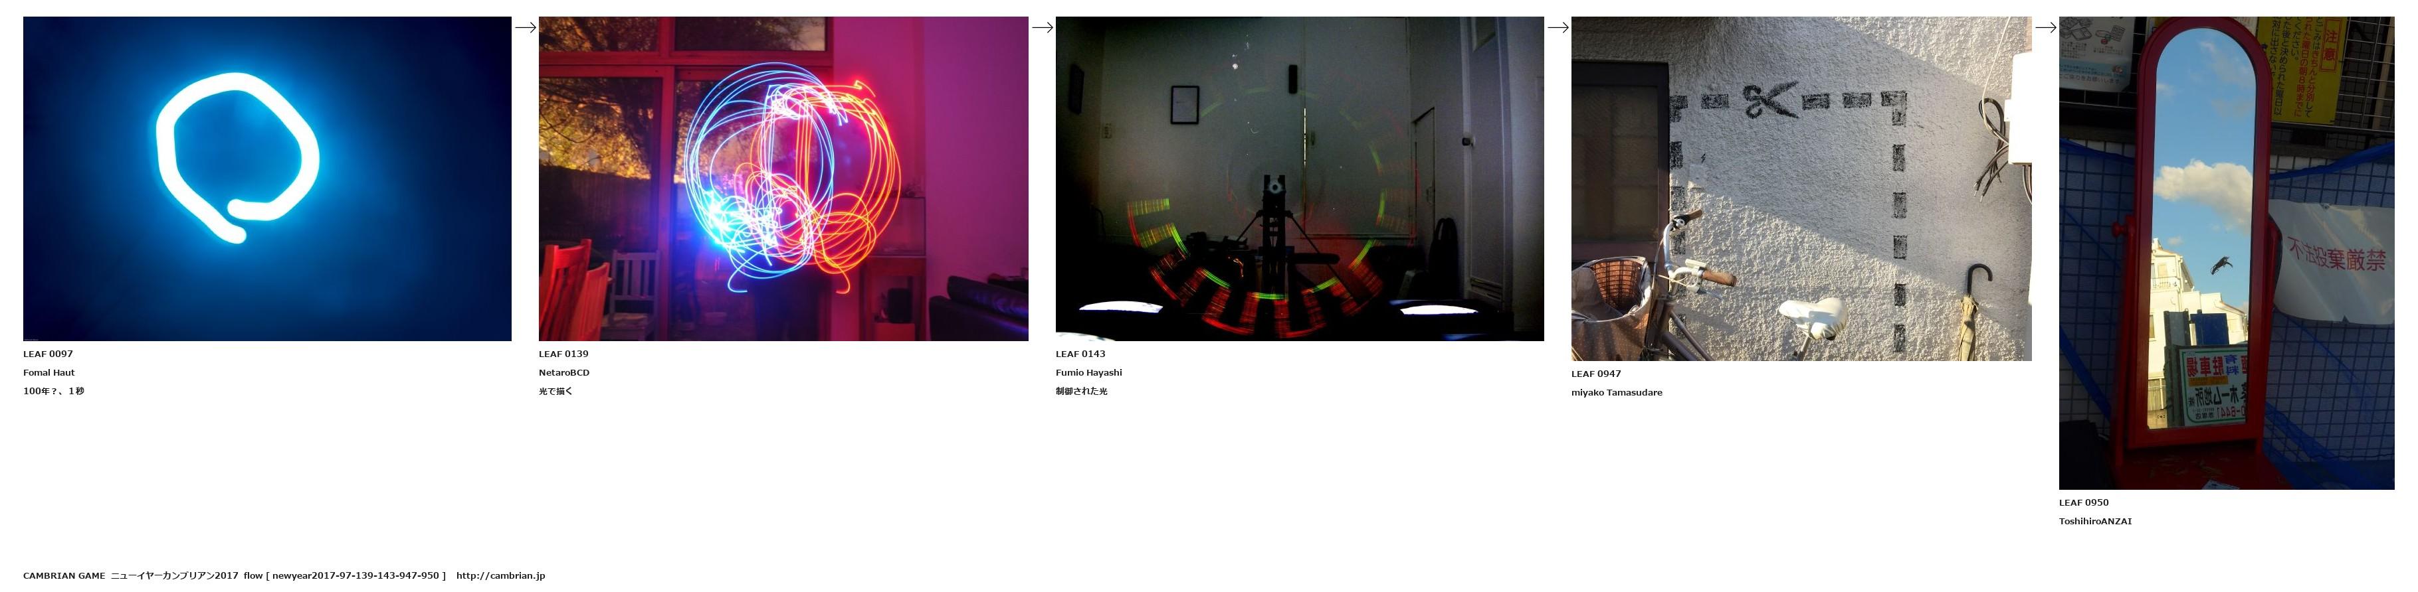This screenshot has height=592, width=2418.
Task: Select author name Fomal Haut
Action: click(x=49, y=372)
